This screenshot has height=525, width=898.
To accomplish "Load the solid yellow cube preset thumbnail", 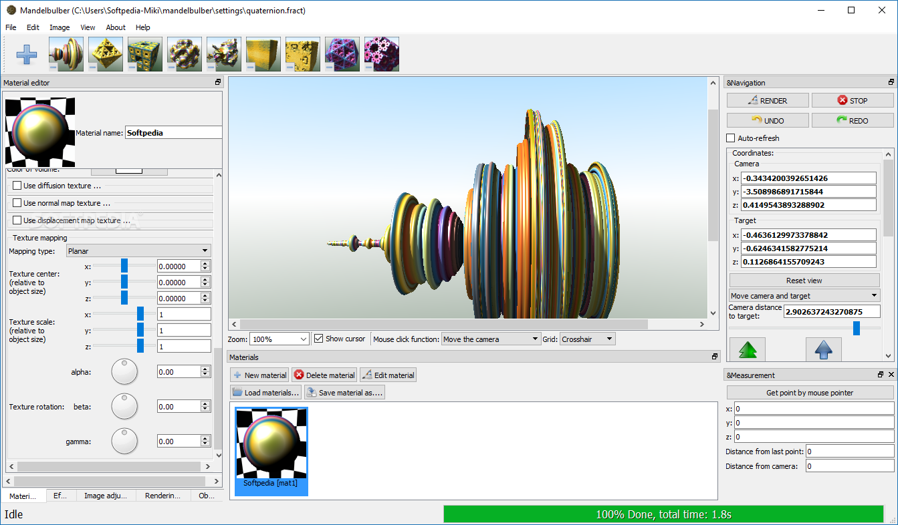I will click(263, 54).
